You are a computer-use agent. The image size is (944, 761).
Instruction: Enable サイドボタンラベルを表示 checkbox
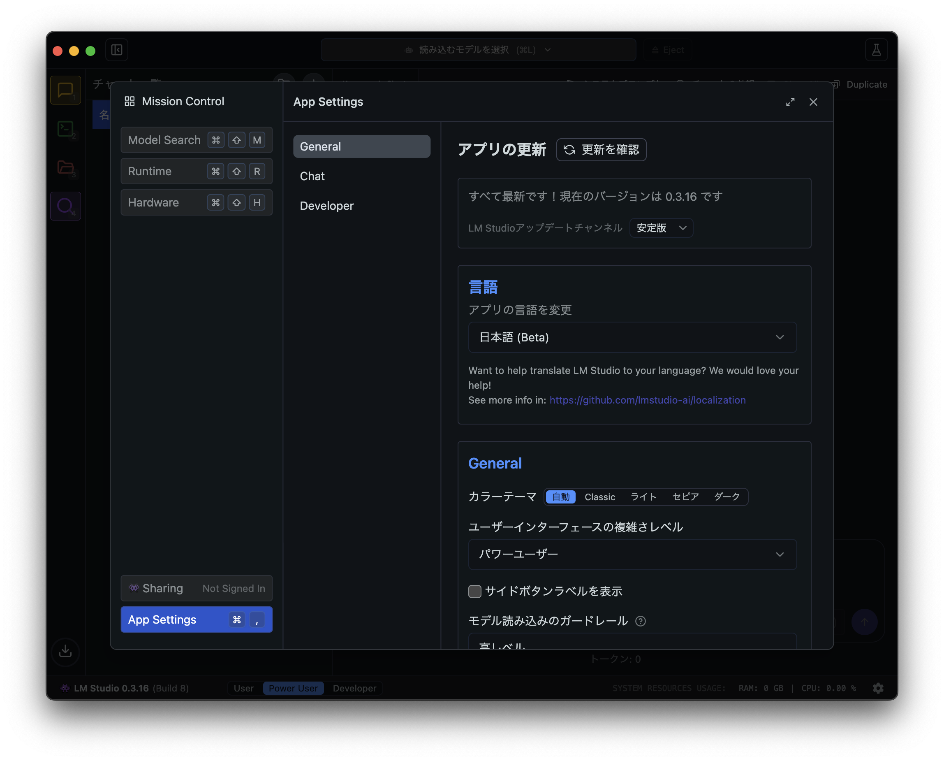pyautogui.click(x=474, y=592)
